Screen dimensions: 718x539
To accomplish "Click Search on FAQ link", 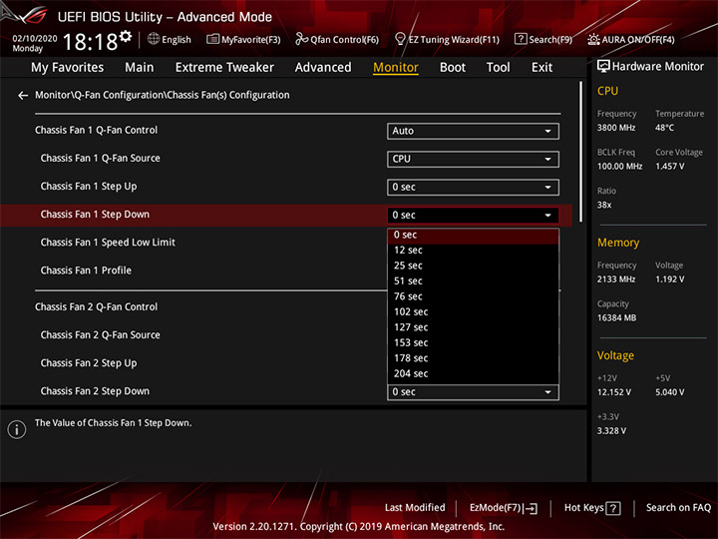I will tap(678, 508).
